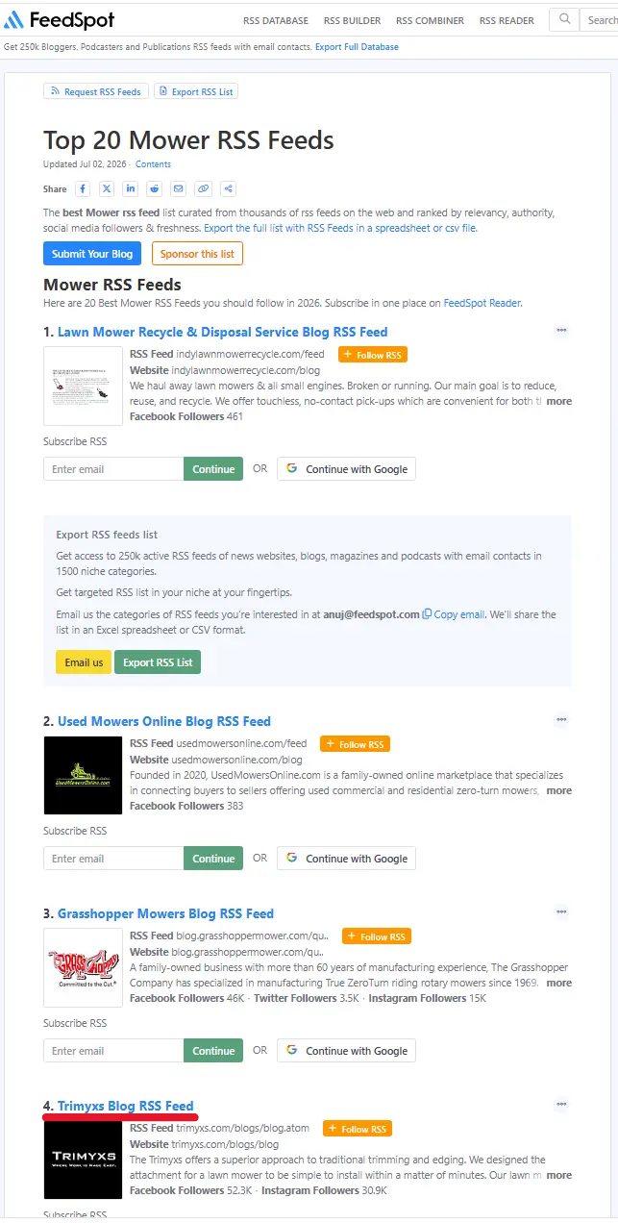This screenshot has height=1223, width=618.
Task: Open Grasshopper Mowers Blog feed title
Action: (165, 913)
